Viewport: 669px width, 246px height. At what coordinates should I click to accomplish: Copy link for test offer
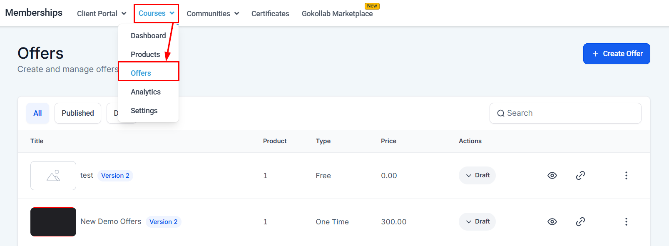580,176
